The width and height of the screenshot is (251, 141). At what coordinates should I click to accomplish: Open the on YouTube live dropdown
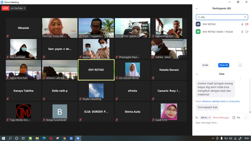[x=18, y=8]
